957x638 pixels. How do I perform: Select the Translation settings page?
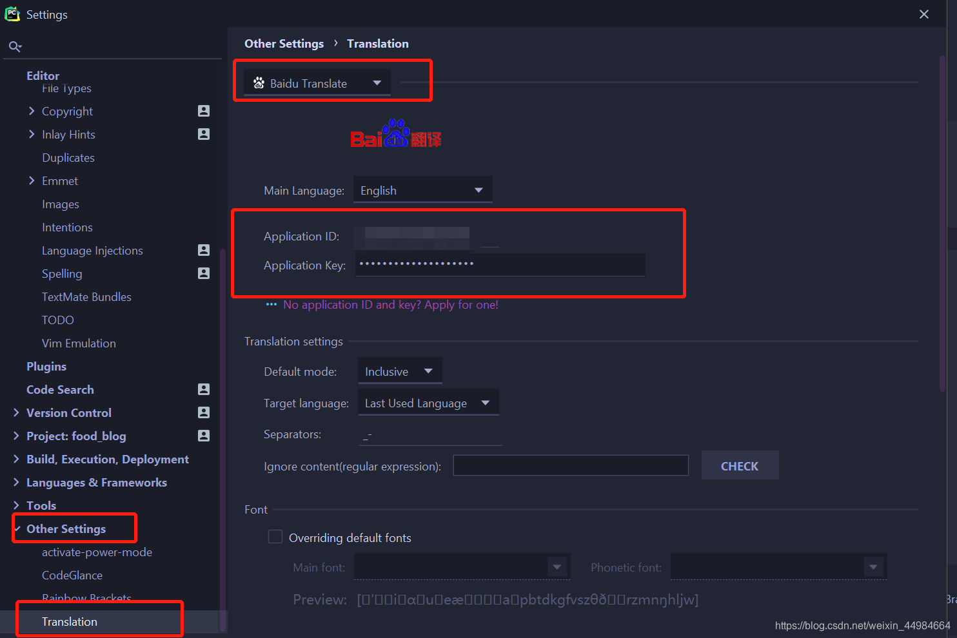coord(69,621)
